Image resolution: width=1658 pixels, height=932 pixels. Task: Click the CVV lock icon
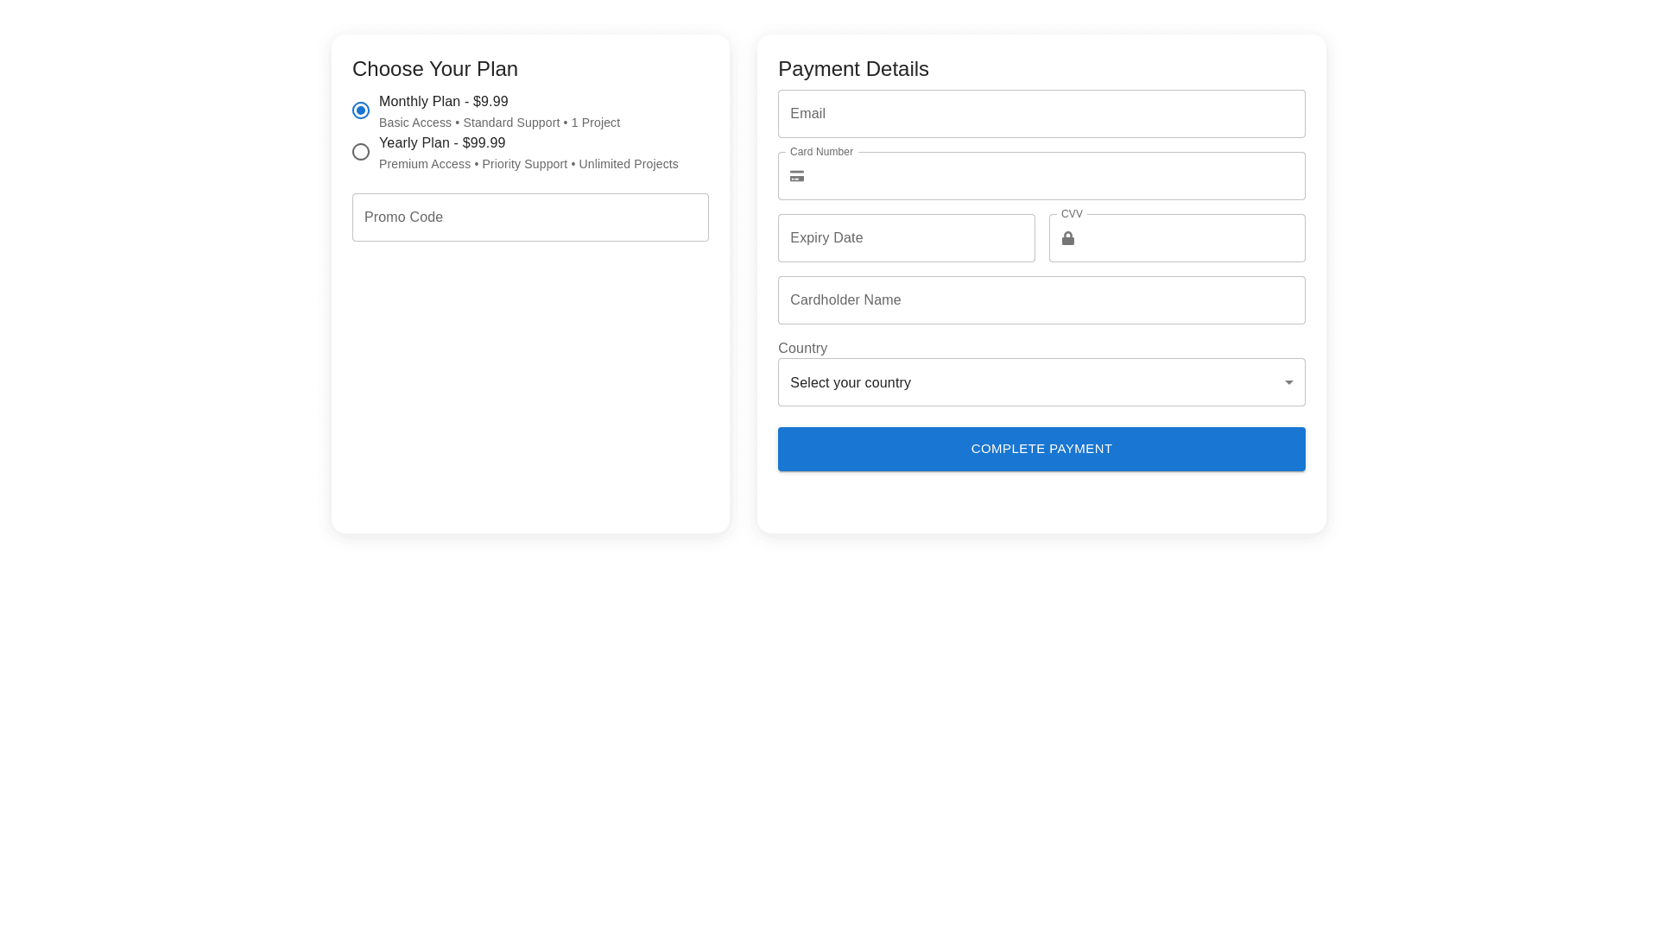(1067, 238)
